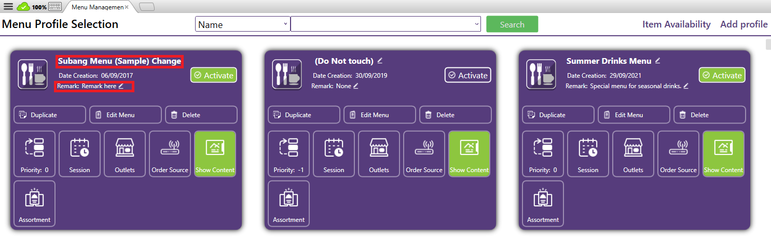This screenshot has height=239, width=771.
Task: Click pencil icon beside Summer Drinks Menu title
Action: click(658, 61)
